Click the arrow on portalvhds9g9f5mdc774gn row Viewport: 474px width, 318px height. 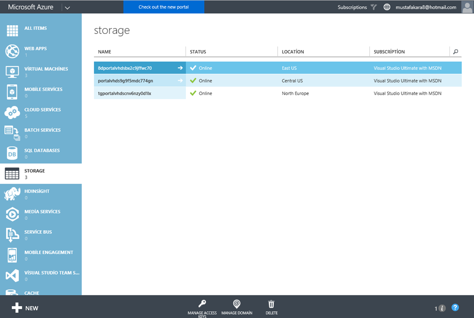tap(180, 81)
